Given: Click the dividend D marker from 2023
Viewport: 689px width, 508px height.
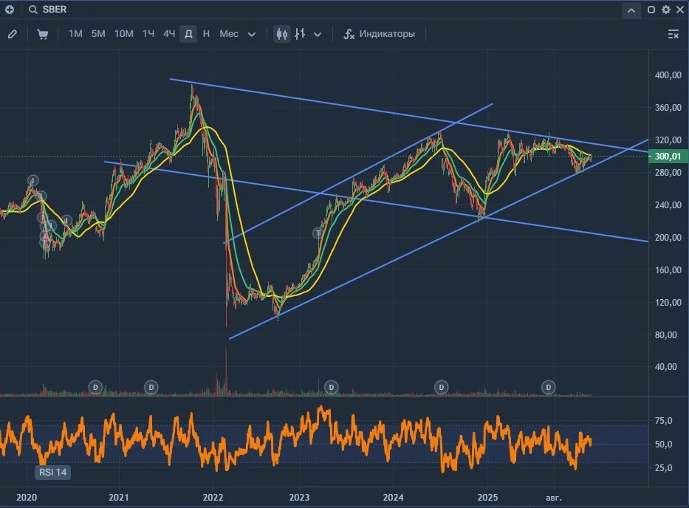Looking at the screenshot, I should (332, 387).
